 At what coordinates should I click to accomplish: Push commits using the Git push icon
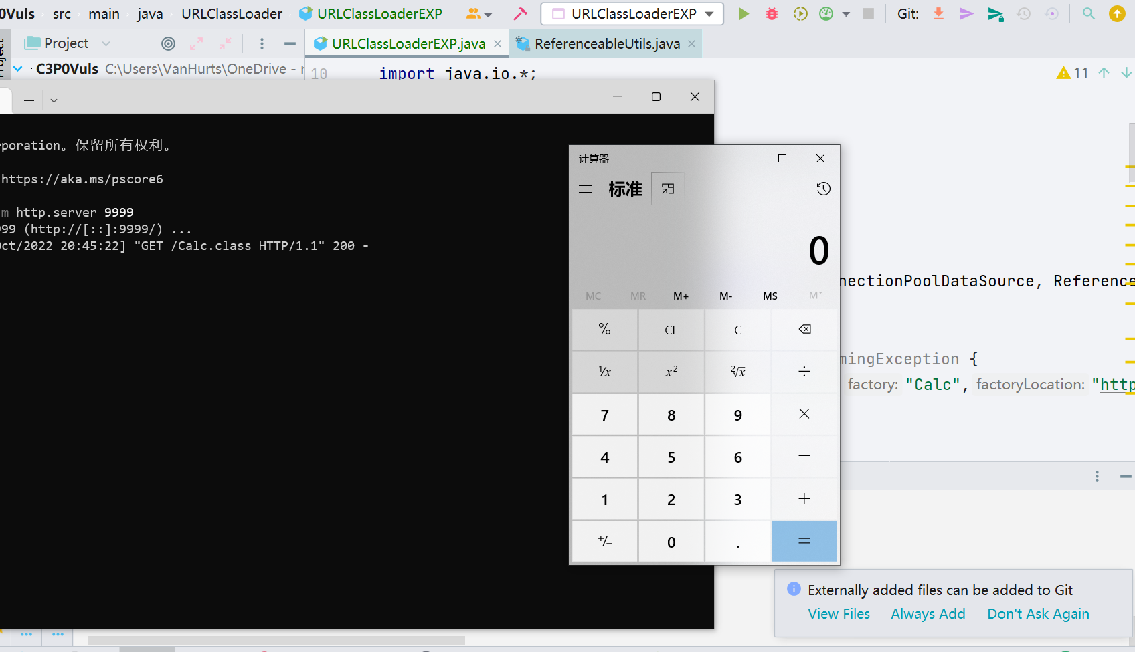pos(966,13)
